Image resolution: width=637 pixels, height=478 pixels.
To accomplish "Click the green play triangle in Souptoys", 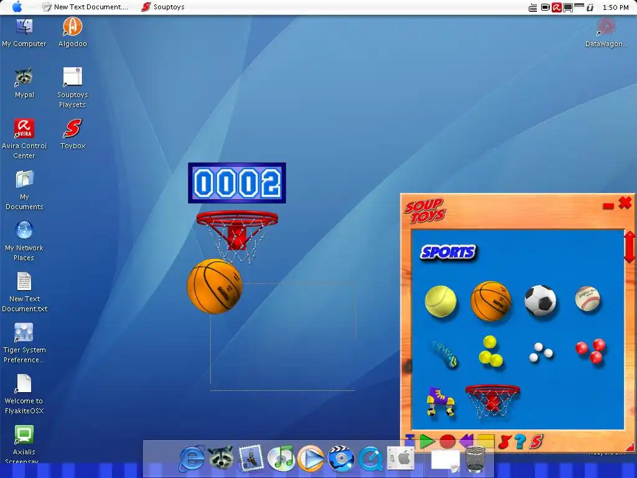I will point(427,441).
